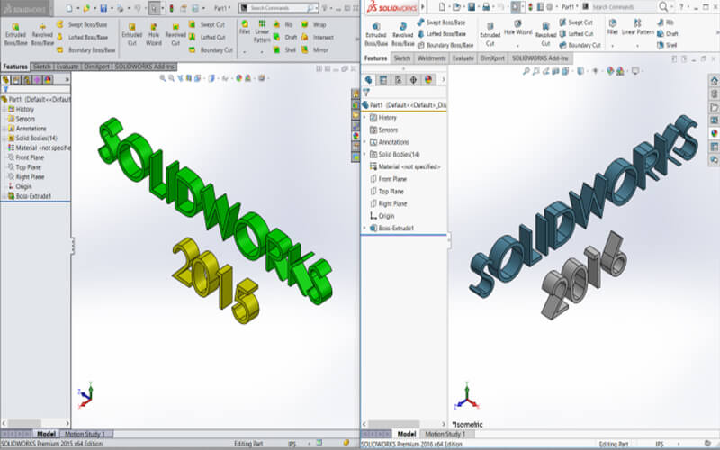The height and width of the screenshot is (450, 720).
Task: Click Rebuild traffic light in the 2015 window
Action: (172, 8)
